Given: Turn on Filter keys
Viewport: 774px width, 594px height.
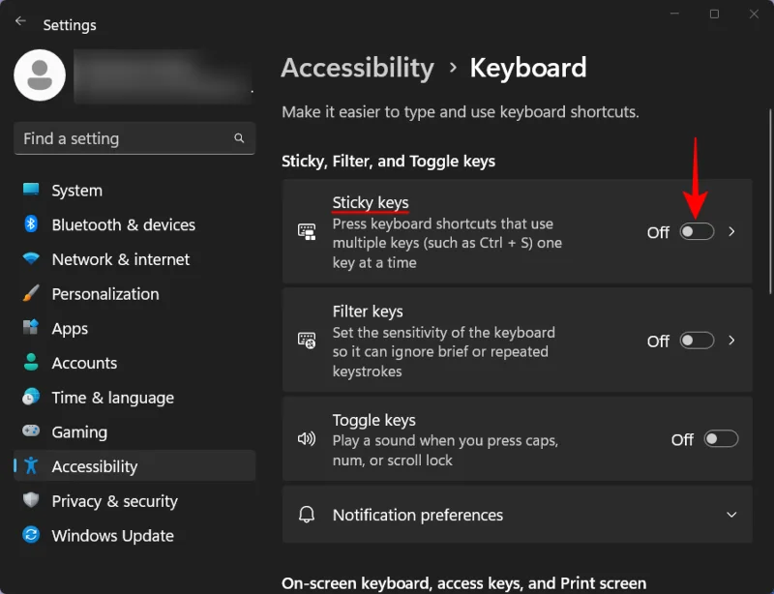Looking at the screenshot, I should pos(697,341).
